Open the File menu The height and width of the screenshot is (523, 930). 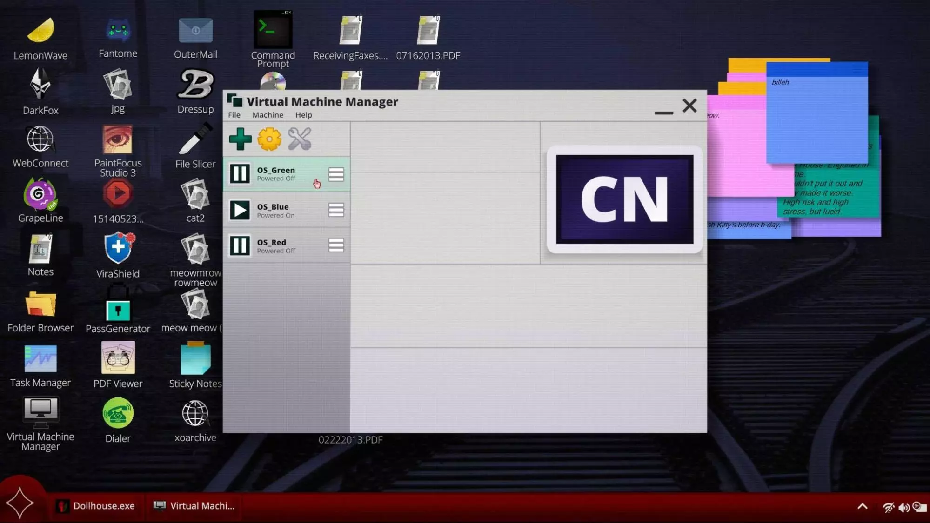point(234,115)
